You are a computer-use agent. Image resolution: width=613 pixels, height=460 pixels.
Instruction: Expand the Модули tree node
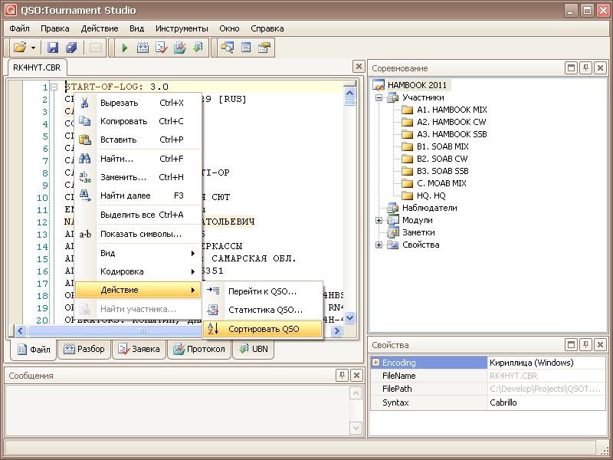pyautogui.click(x=379, y=220)
